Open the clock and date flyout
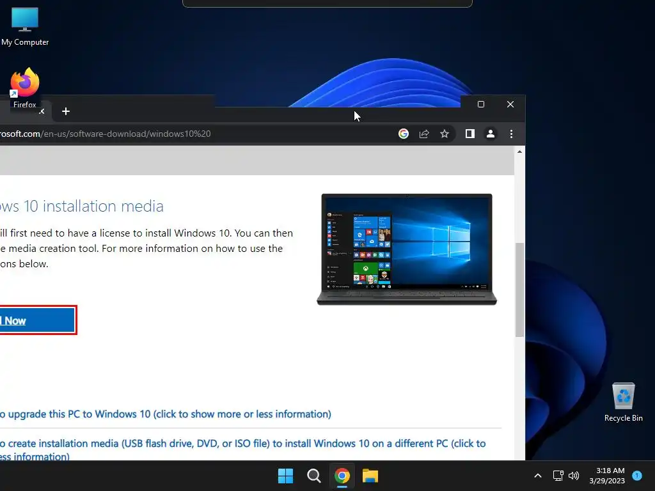 point(607,476)
